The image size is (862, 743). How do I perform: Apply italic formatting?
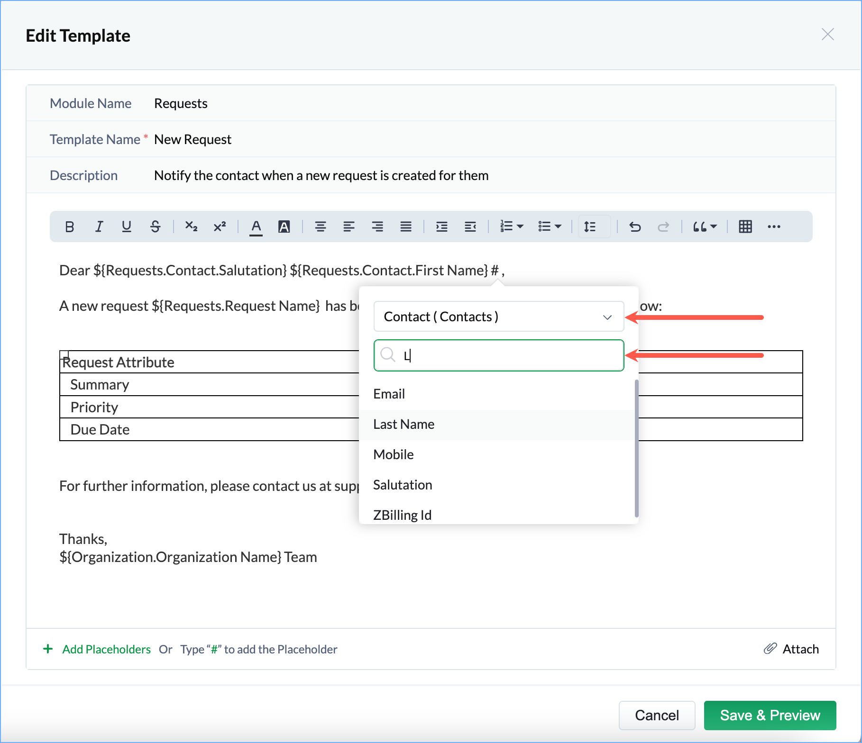tap(99, 227)
